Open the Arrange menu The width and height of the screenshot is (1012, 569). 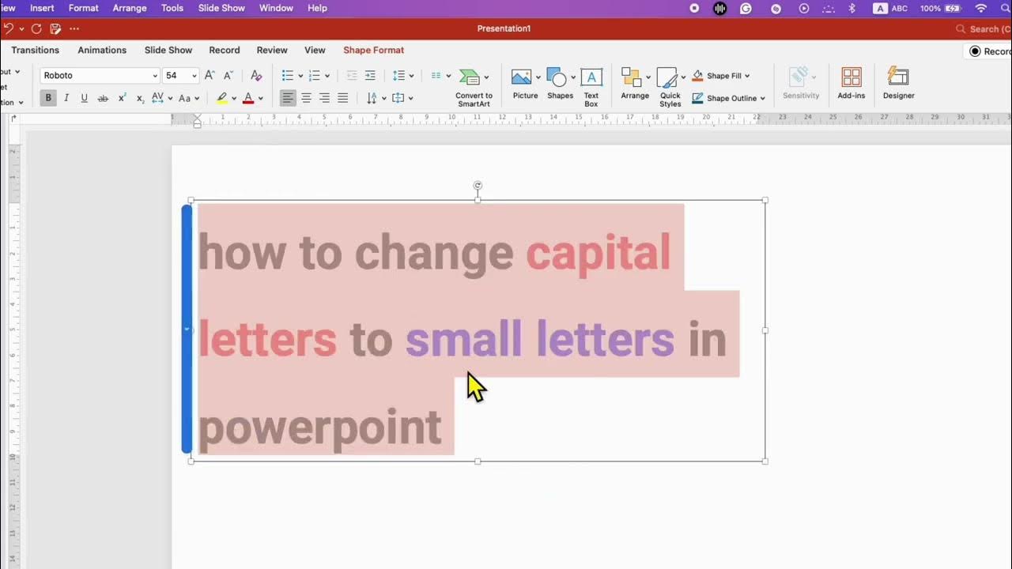tap(635, 85)
